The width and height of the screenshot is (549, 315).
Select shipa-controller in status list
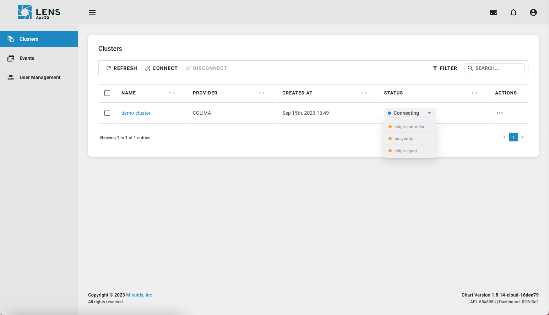410,127
